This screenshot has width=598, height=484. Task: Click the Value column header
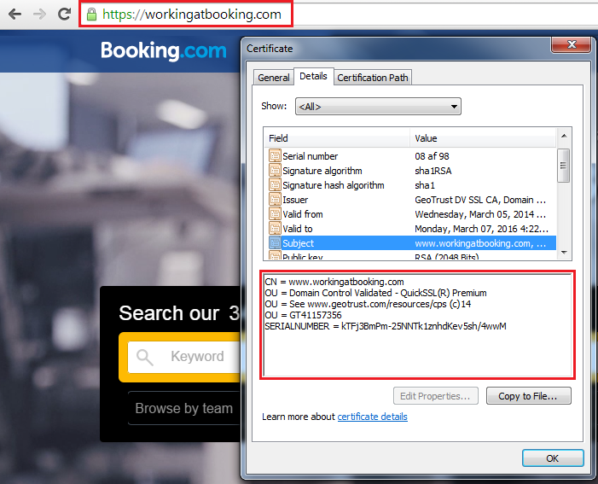pyautogui.click(x=483, y=138)
